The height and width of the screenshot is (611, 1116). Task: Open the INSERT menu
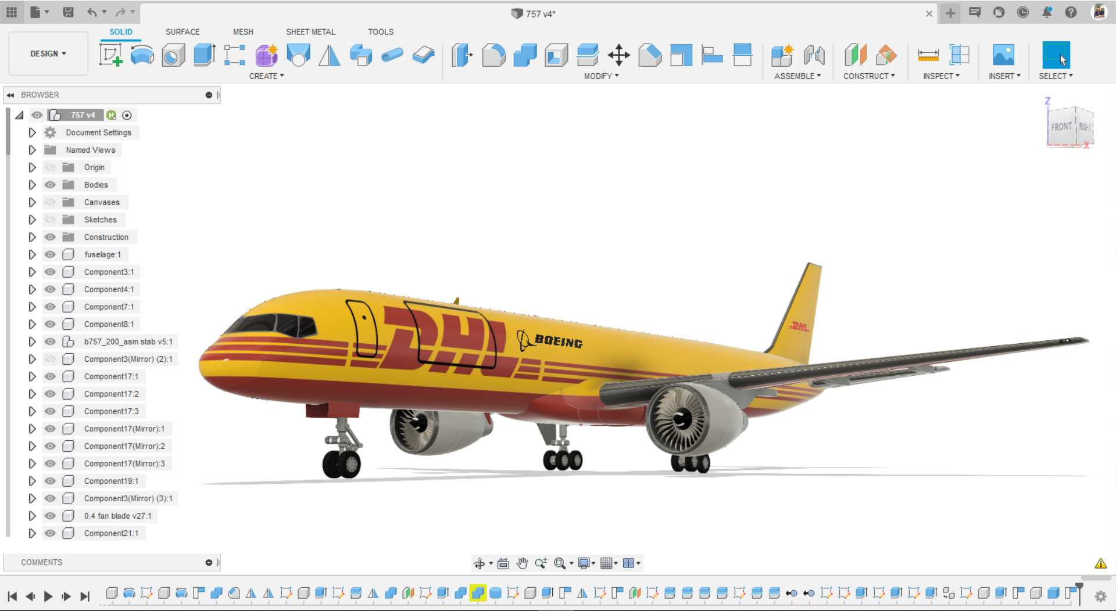point(1004,76)
